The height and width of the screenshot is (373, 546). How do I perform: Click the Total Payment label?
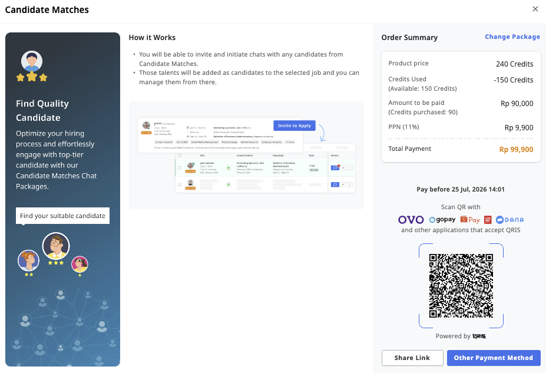[x=409, y=148]
